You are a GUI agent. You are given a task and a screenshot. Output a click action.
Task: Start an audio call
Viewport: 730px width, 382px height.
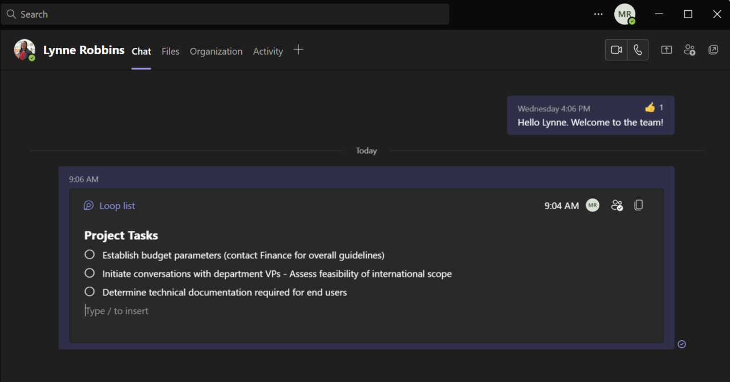coord(638,50)
